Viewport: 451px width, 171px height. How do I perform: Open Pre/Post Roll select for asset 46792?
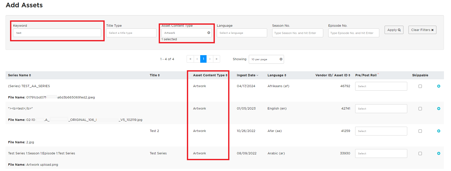coord(381,86)
